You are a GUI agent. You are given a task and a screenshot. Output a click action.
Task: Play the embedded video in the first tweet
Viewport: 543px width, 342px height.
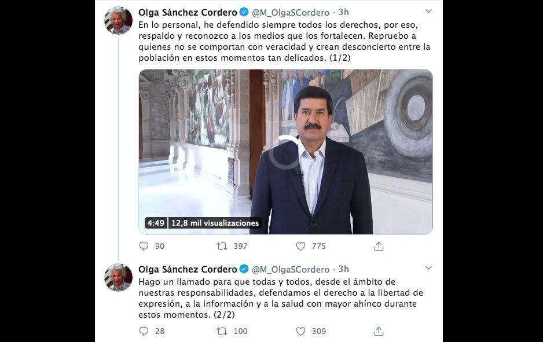point(285,152)
